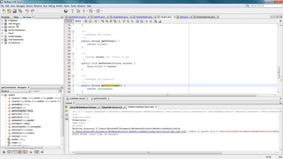
Task: Collapse the Usuario class node in Navigator
Action: [x=2, y=95]
